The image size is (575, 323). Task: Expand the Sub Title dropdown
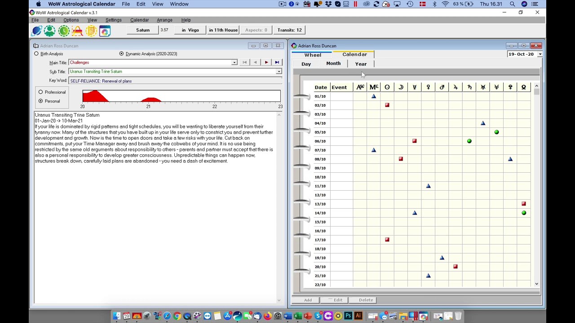[279, 71]
